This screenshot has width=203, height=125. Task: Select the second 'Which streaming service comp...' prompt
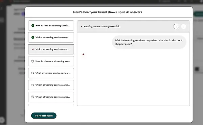point(51,37)
